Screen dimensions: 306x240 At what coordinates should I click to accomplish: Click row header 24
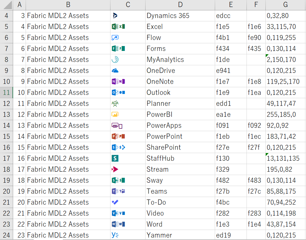(x=6, y=235)
